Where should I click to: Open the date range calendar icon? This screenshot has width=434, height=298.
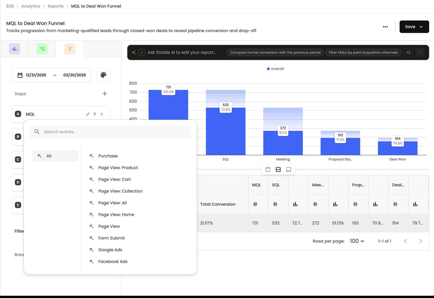(20, 75)
